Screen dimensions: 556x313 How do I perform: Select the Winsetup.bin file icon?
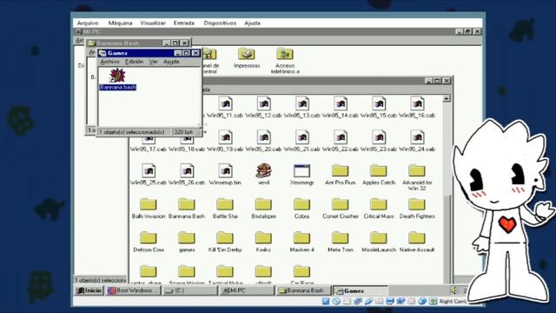click(225, 171)
